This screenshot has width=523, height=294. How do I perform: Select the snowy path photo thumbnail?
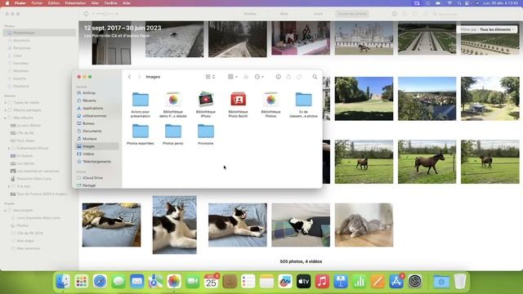tap(238, 39)
